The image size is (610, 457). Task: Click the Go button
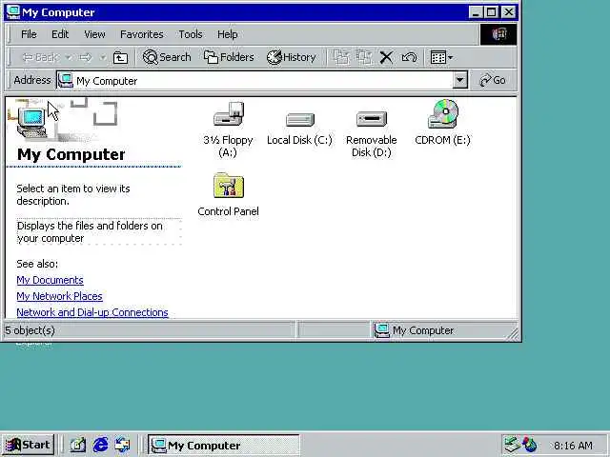click(493, 80)
